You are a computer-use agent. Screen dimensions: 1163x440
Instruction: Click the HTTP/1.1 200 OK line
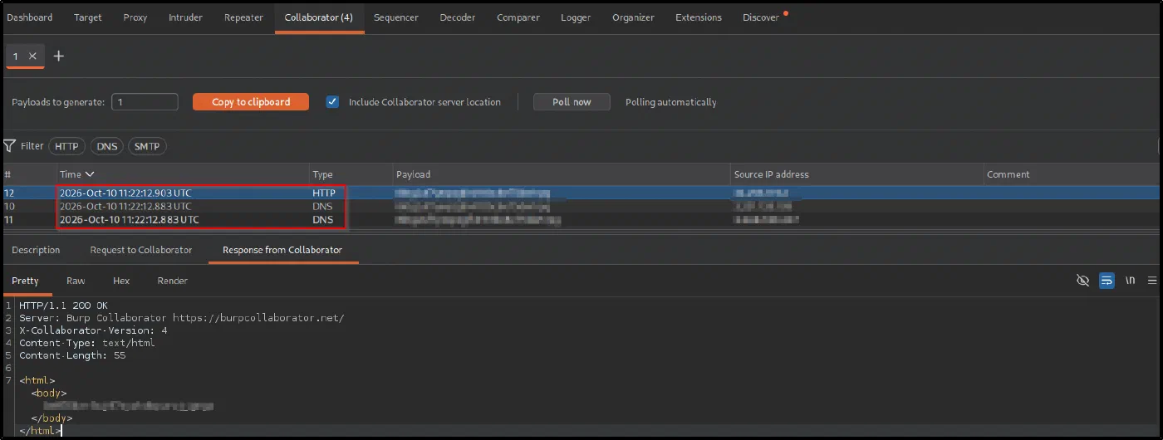pos(64,306)
